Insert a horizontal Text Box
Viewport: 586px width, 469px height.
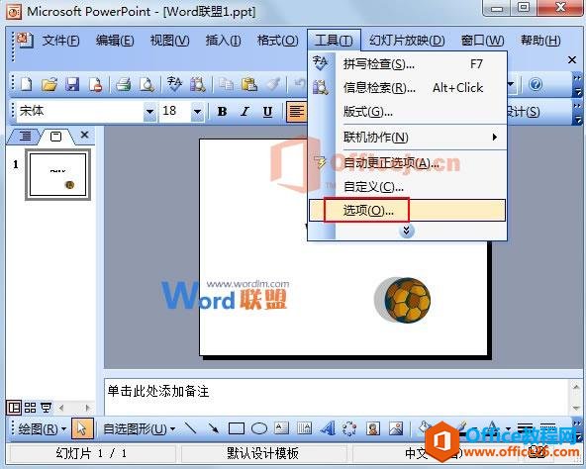[281, 428]
